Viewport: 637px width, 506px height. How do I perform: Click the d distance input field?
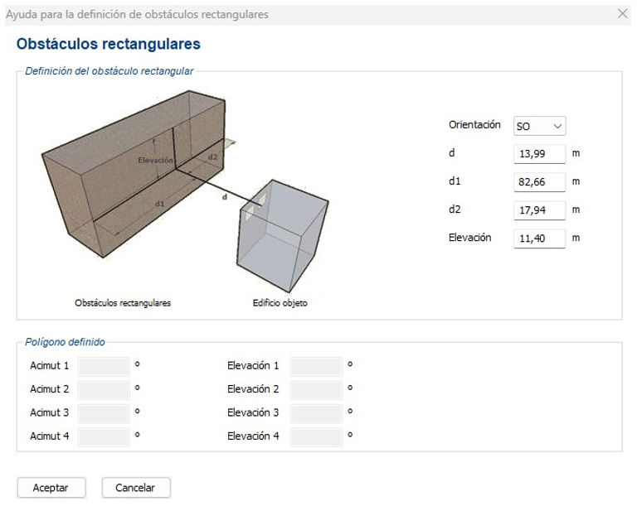pyautogui.click(x=539, y=154)
